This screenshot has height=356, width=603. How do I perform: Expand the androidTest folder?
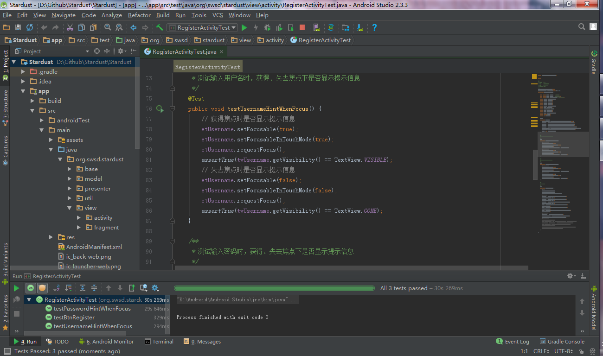coord(42,121)
